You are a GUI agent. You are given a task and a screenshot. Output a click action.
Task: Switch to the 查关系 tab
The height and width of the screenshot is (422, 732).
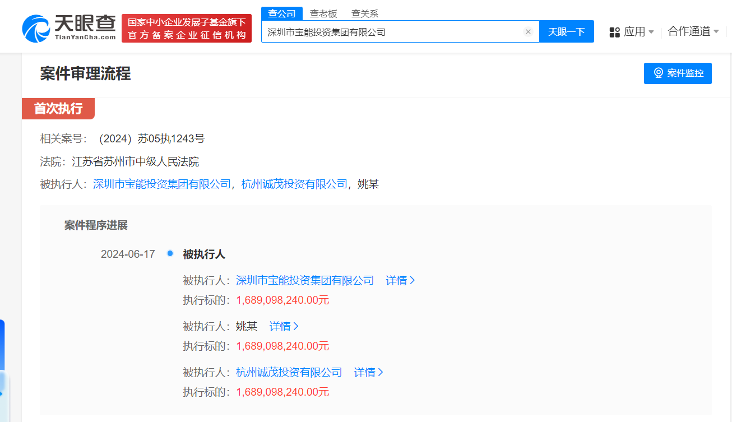(x=365, y=13)
